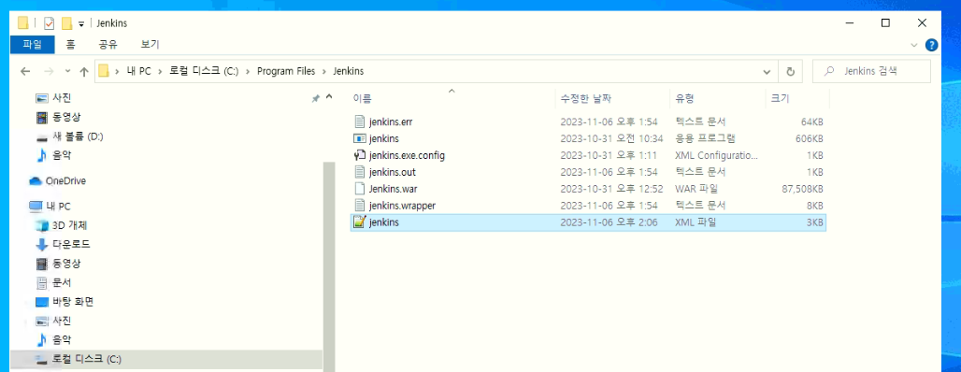Expand the chevron after 로컬 디스크 (C:)
Screen dimensions: 961x372
point(248,71)
